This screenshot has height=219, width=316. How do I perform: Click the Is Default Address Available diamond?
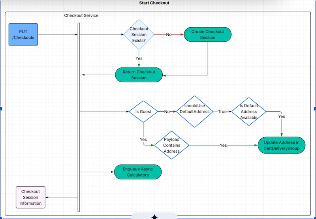249,112
